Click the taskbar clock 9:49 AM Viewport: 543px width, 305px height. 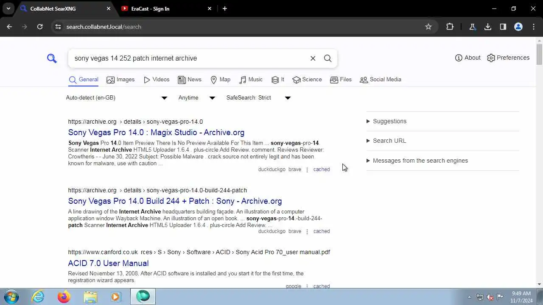click(521, 297)
